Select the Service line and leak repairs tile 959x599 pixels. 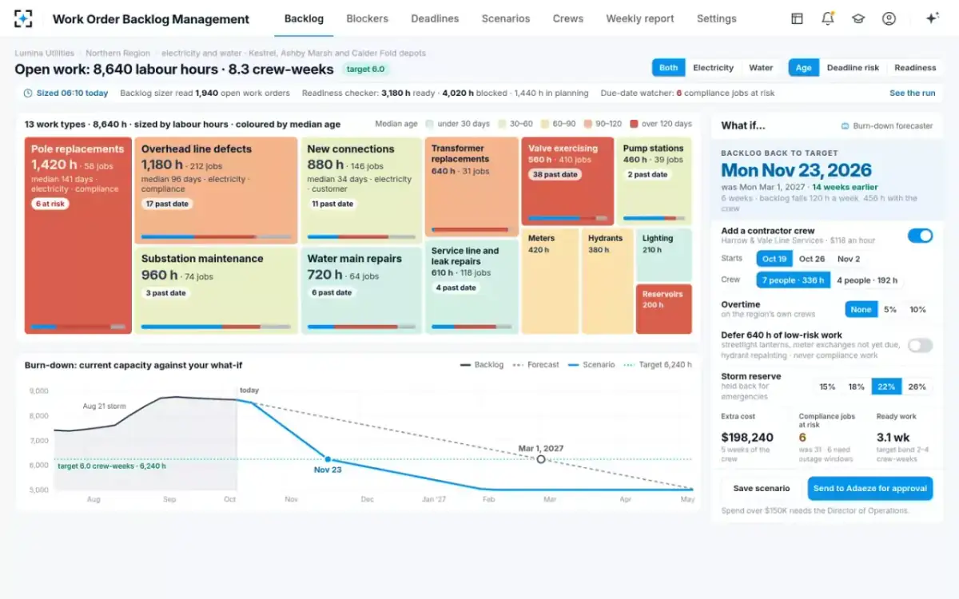[x=472, y=287]
